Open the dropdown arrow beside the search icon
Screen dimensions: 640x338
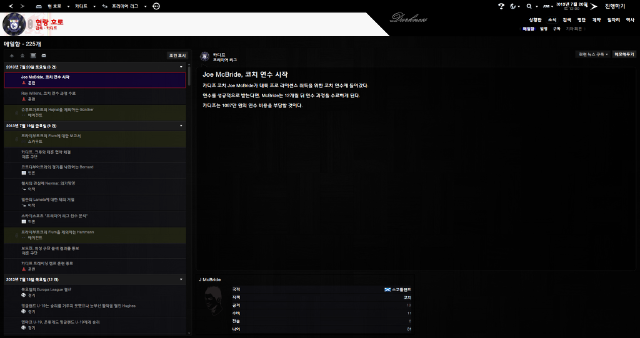tap(537, 6)
